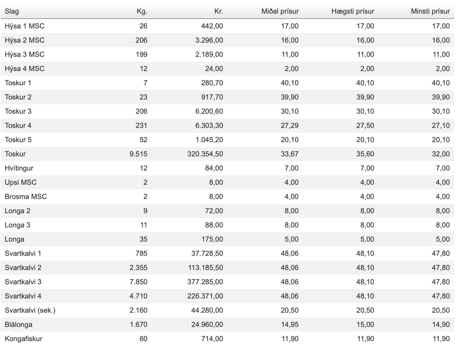Click the Kr. column header
Viewport: 460px width, 350px height.
(218, 11)
